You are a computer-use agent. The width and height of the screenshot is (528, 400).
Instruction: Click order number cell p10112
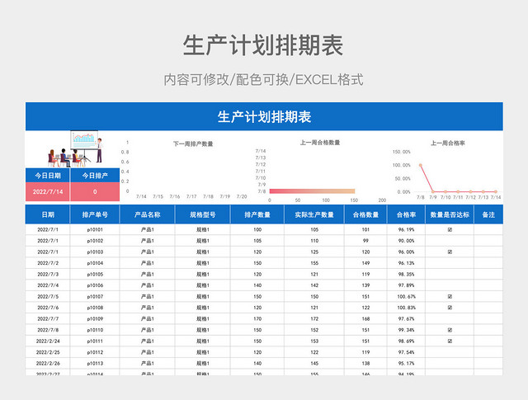95,352
